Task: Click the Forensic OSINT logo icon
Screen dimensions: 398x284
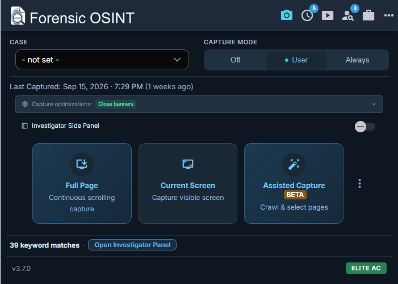Action: tap(18, 16)
